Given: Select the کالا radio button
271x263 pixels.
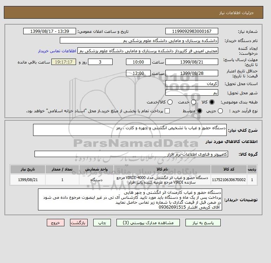Looking at the screenshot, I should (212, 102).
